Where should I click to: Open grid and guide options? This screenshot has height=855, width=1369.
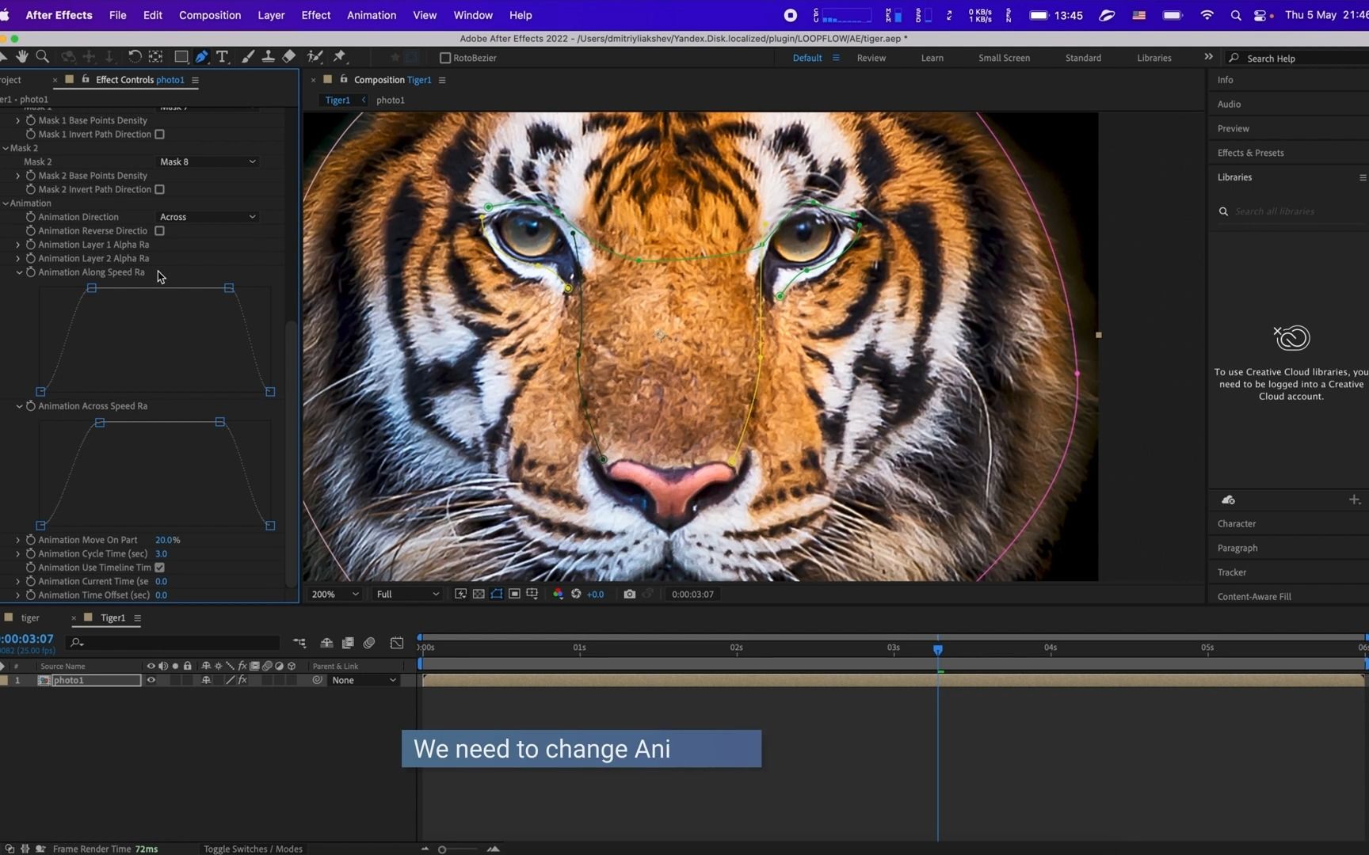532,594
